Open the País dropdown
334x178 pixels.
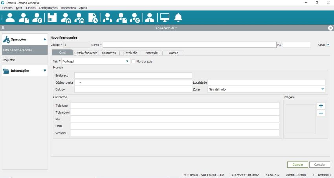pos(127,62)
